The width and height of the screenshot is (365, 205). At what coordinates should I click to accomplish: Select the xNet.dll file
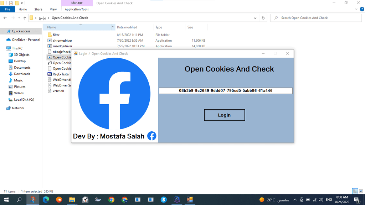click(58, 91)
